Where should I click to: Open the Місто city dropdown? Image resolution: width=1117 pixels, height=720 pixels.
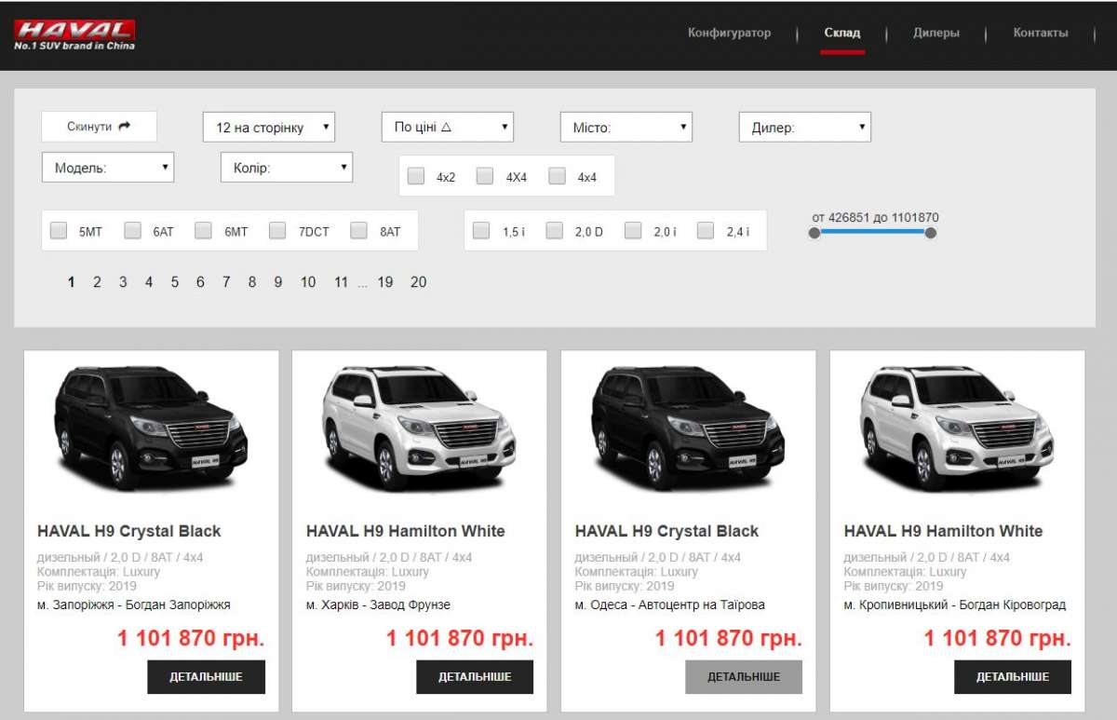pyautogui.click(x=626, y=127)
